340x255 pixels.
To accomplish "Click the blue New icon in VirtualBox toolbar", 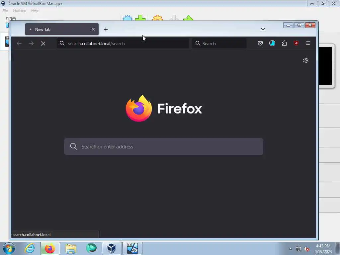I will point(127,18).
